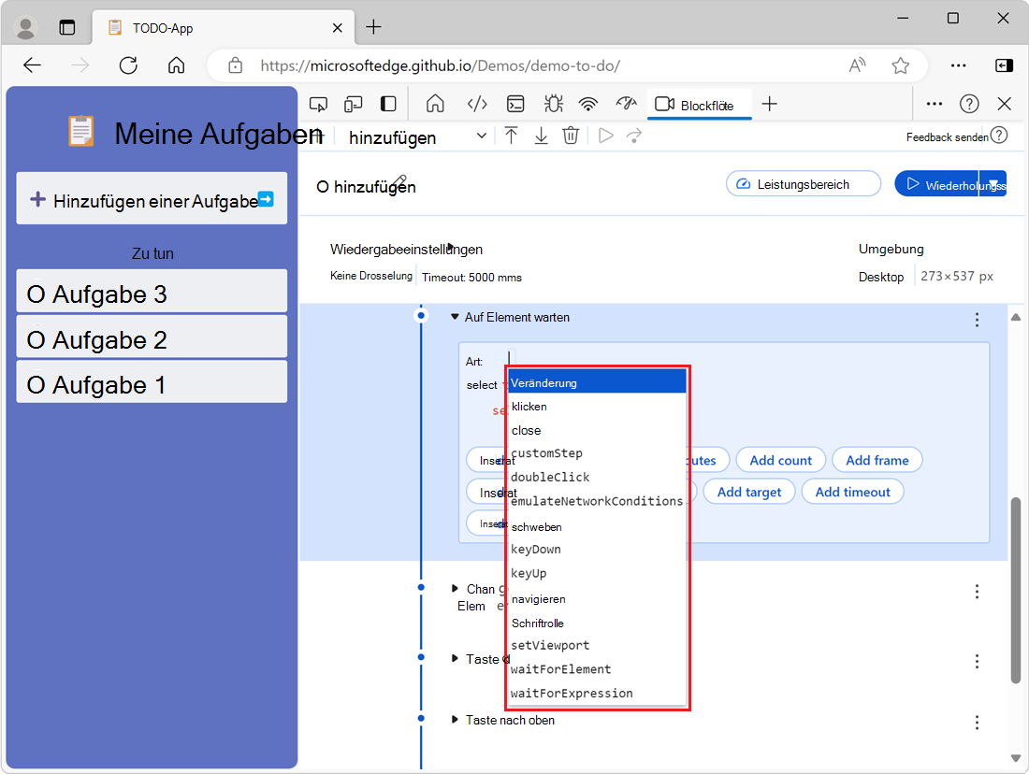The image size is (1029, 774).
Task: Open the Performance tool gauge icon
Action: coord(626,104)
